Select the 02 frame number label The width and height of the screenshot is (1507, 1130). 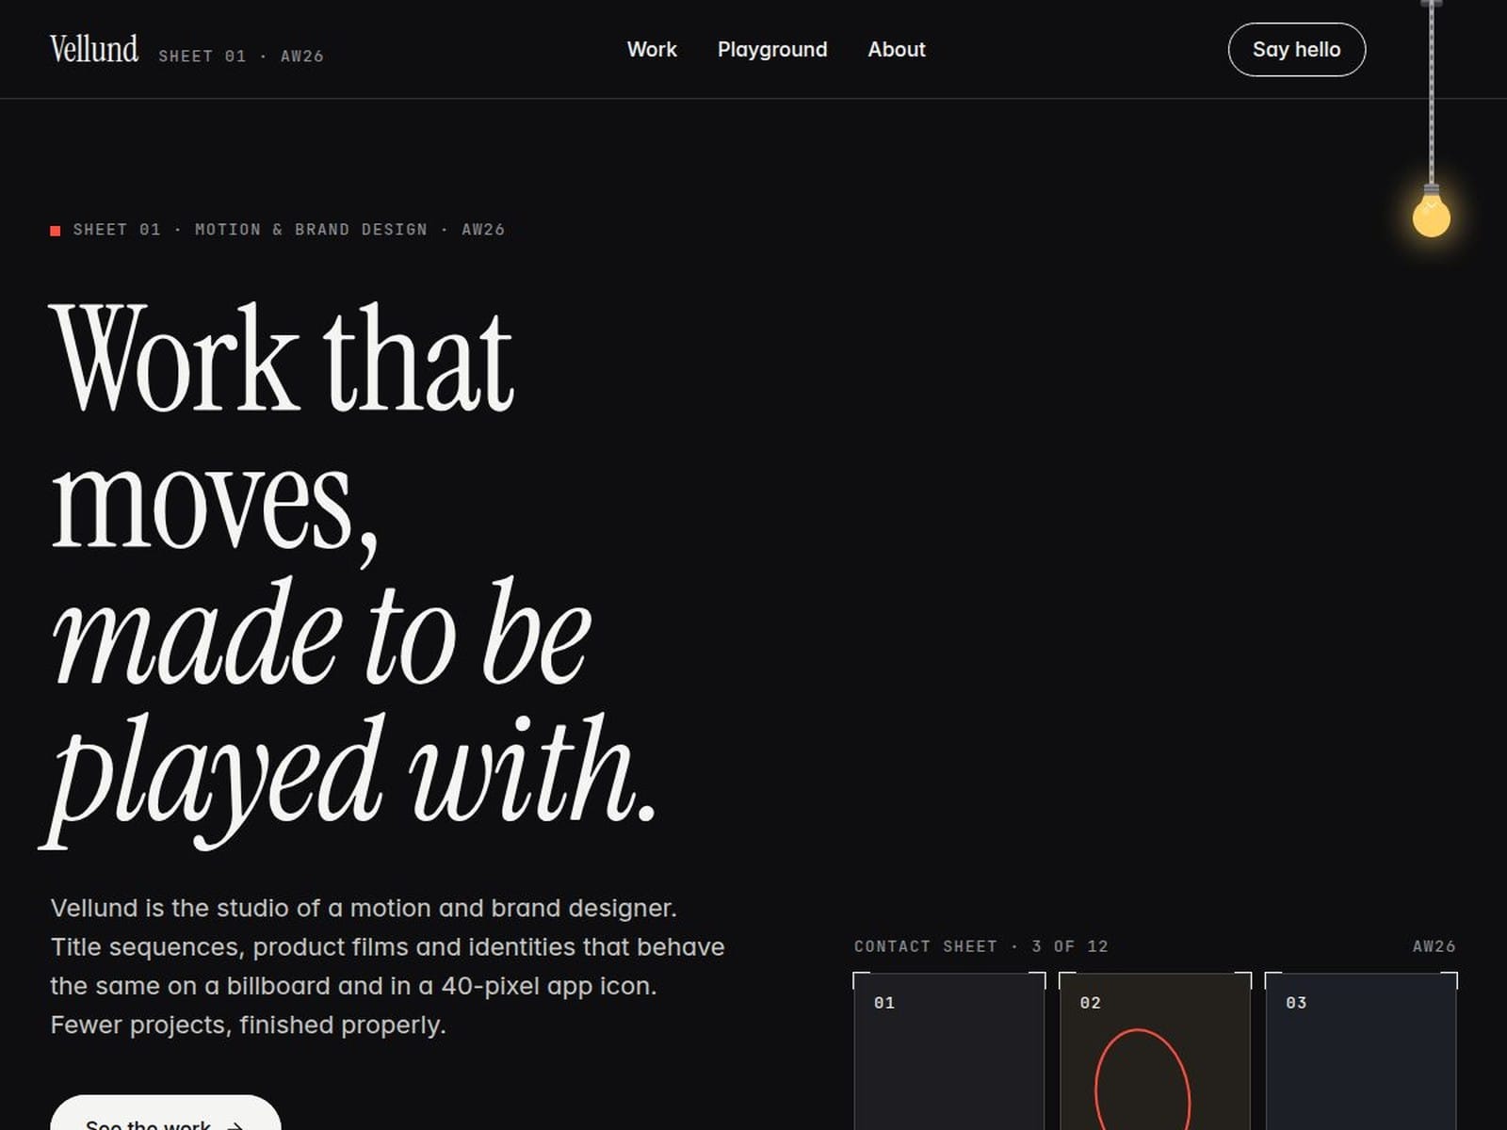(1090, 1003)
